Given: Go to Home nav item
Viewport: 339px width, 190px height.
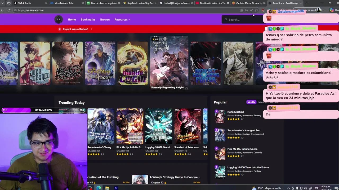Looking at the screenshot, I should pyautogui.click(x=72, y=20).
